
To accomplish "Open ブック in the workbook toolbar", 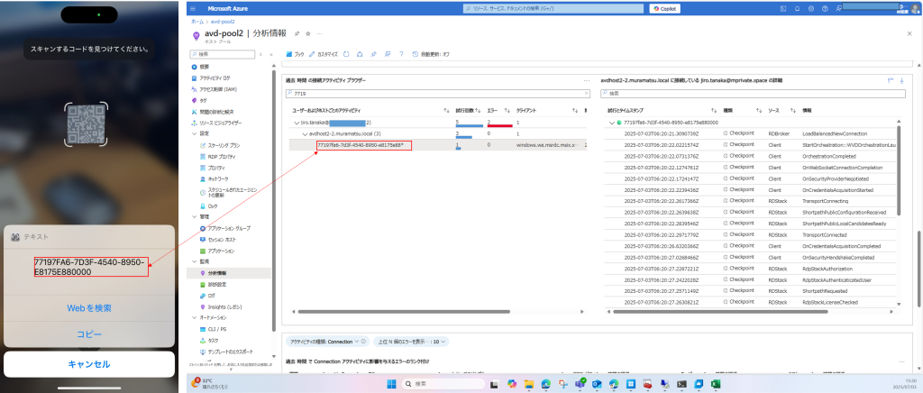I will pyautogui.click(x=295, y=53).
